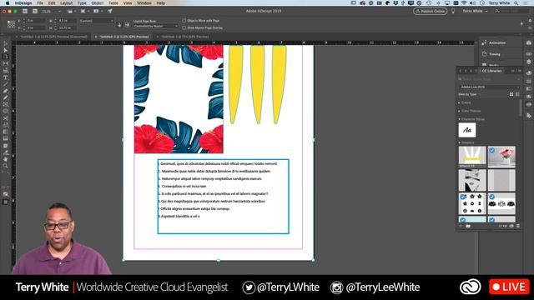Open the Timing panel
Image resolution: width=534 pixels, height=300 pixels.
[x=495, y=54]
